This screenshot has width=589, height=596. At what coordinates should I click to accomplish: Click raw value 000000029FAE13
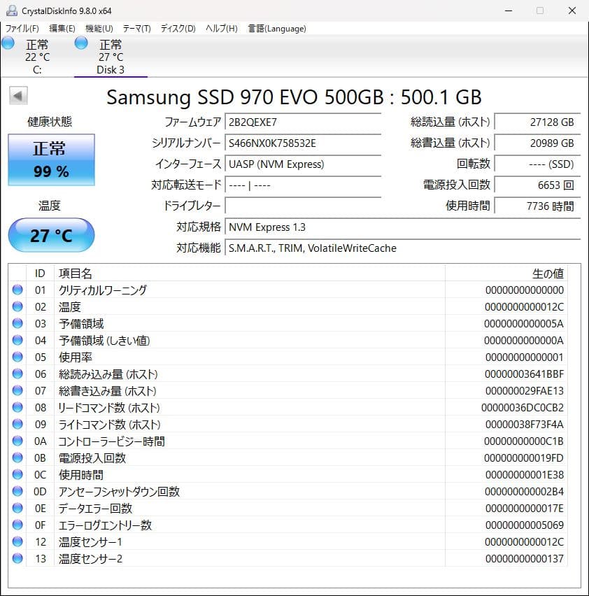coord(525,391)
